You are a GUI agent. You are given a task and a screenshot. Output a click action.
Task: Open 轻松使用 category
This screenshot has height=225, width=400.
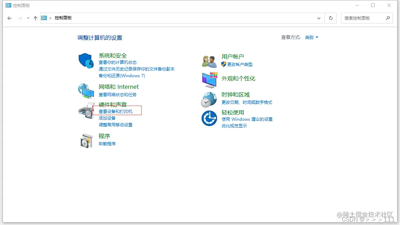tap(232, 112)
